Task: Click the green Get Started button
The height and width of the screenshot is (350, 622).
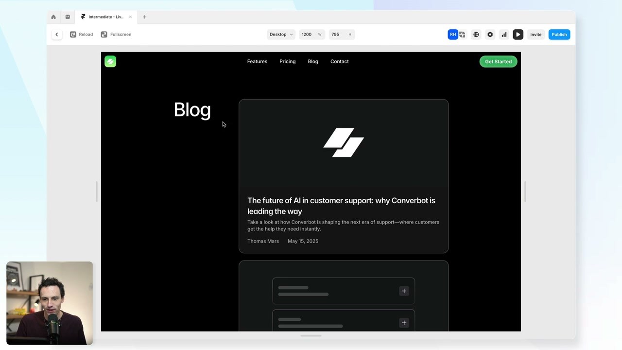Action: pos(498,61)
